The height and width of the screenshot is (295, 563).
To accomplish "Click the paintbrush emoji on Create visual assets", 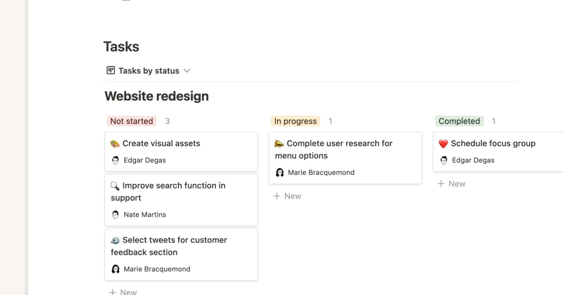I will (x=114, y=143).
